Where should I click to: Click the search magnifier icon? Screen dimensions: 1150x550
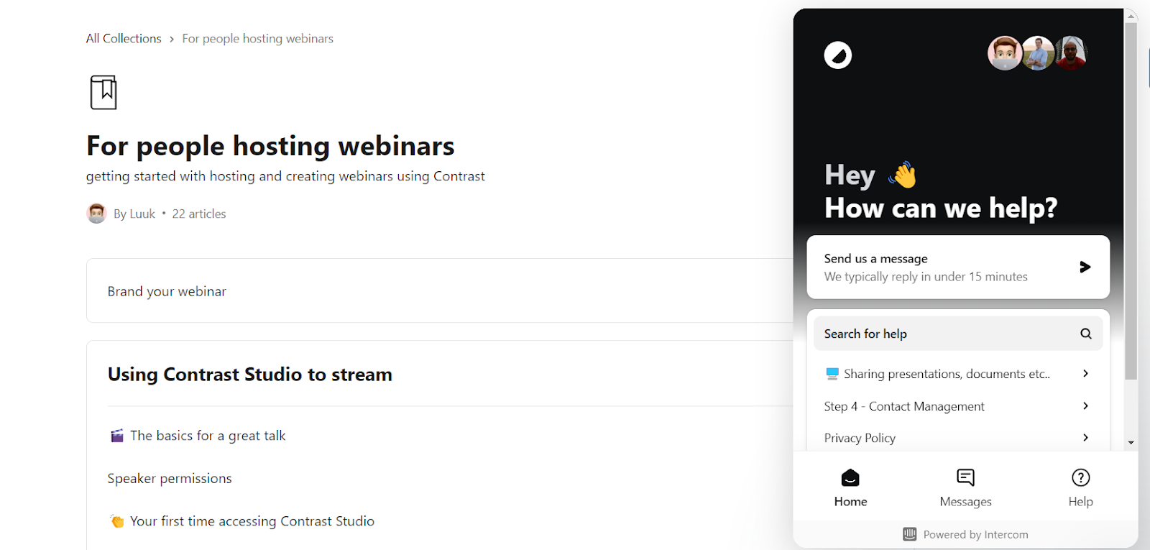1086,334
